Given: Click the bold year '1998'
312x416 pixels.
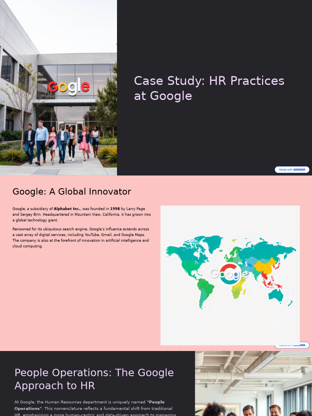Looking at the screenshot, I should (x=115, y=209).
